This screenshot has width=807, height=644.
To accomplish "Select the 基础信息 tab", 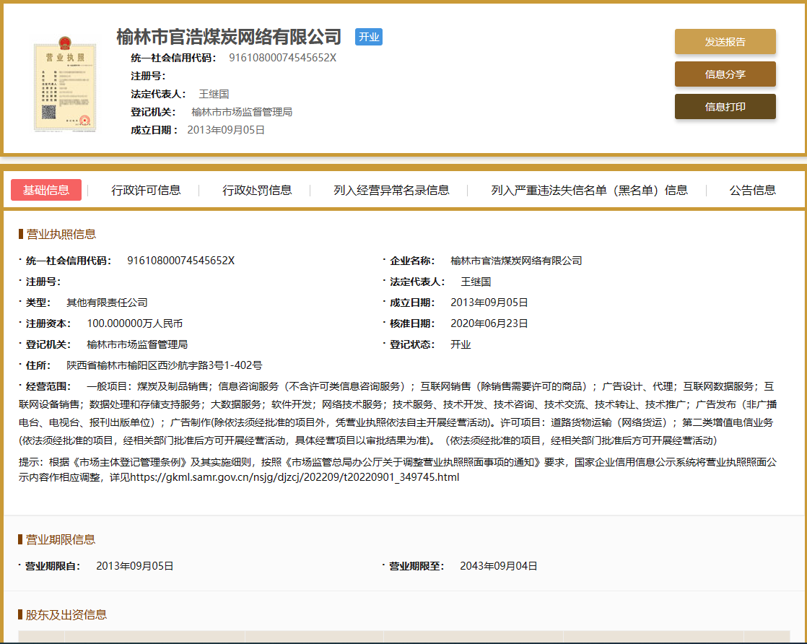I will (46, 190).
